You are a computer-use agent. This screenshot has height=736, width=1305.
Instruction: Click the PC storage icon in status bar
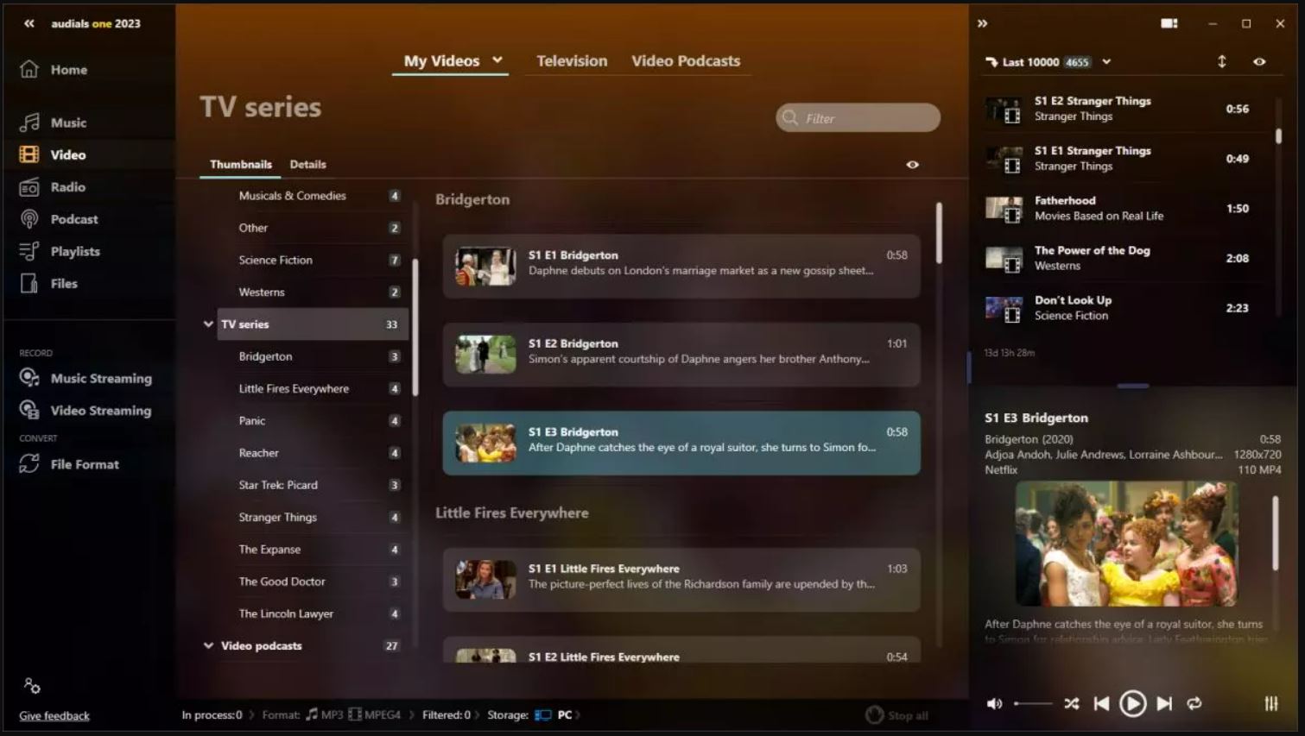(543, 715)
